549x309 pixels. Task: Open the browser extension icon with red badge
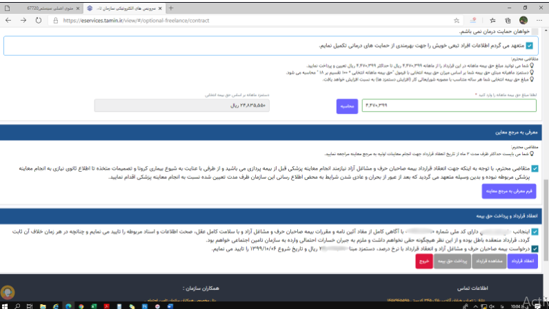pyautogui.click(x=473, y=20)
